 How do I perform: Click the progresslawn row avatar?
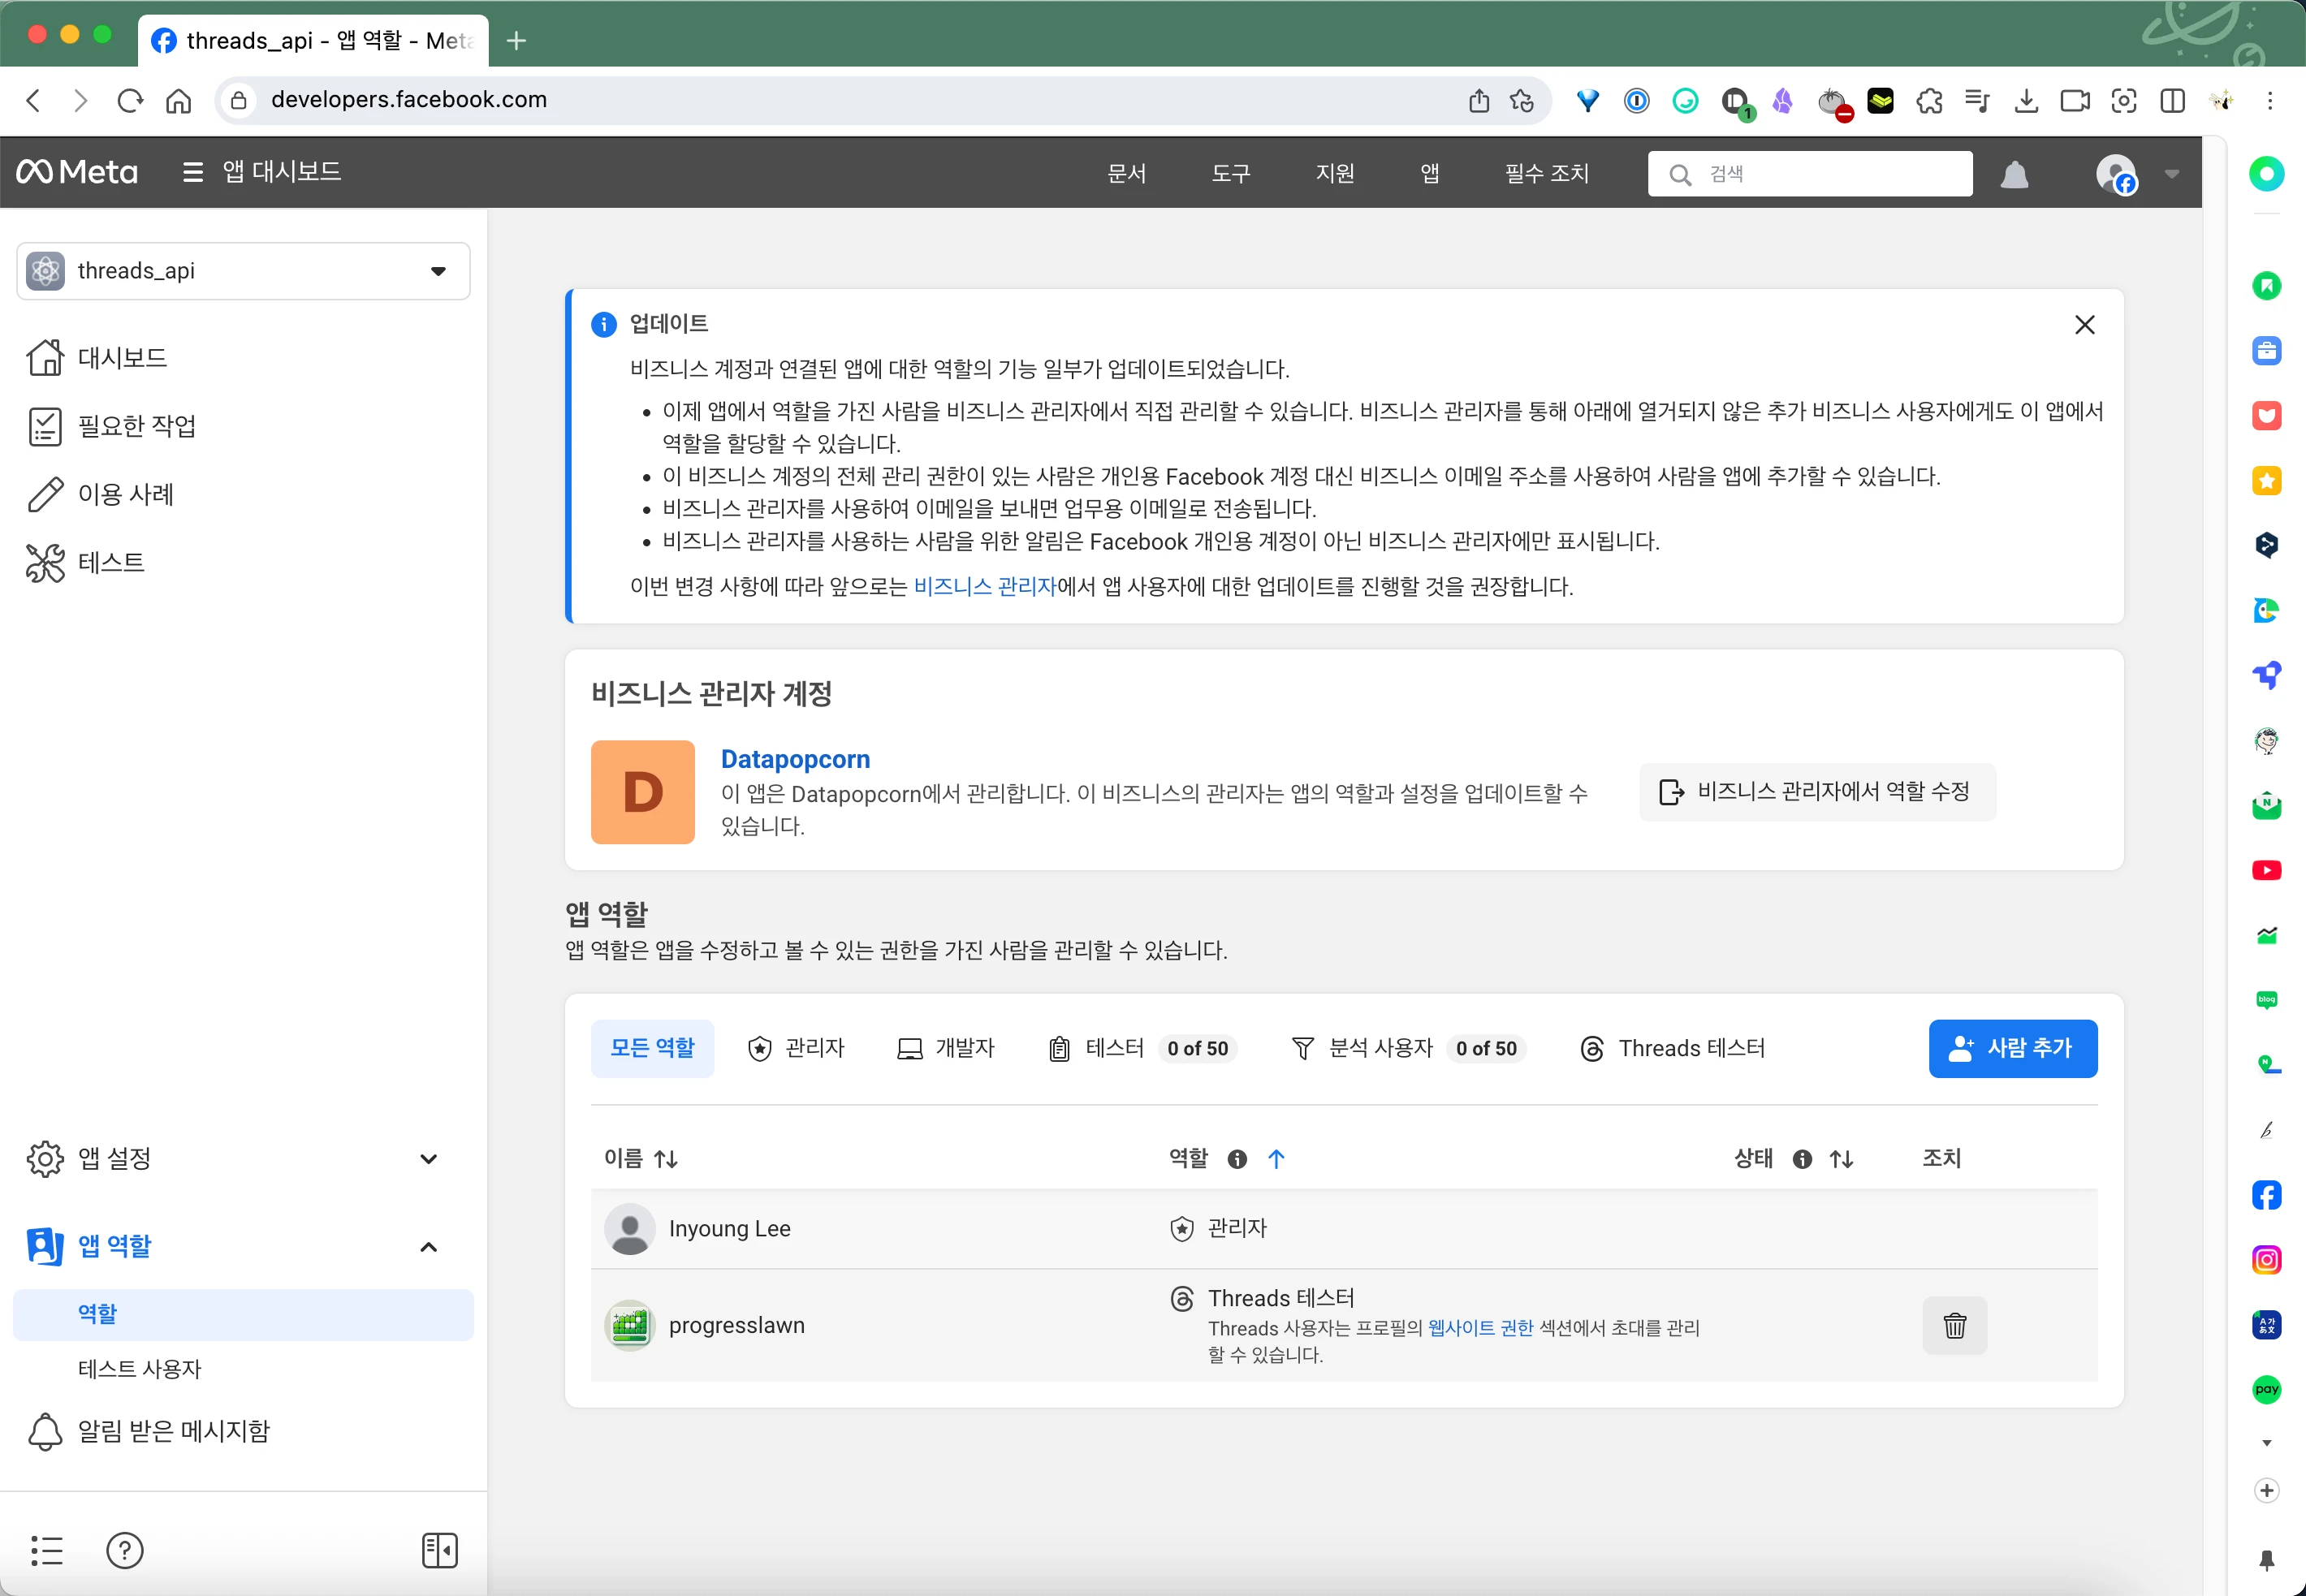630,1326
